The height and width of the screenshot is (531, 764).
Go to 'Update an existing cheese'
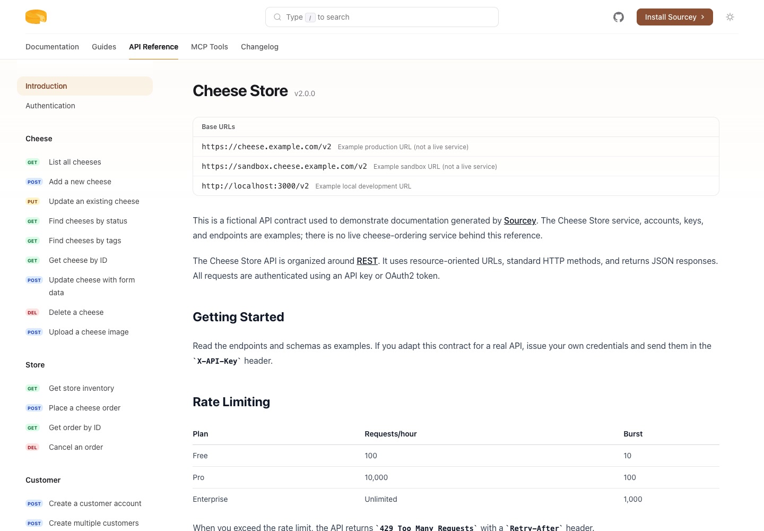85,201
